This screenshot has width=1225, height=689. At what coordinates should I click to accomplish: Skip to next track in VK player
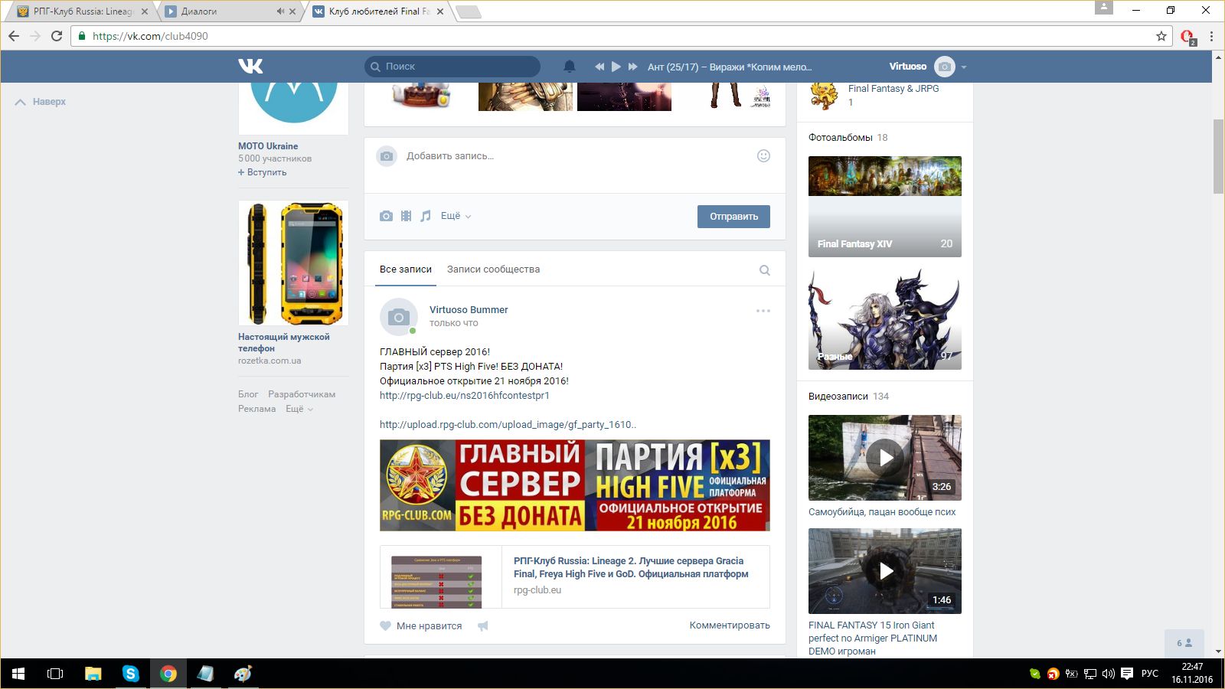click(633, 67)
